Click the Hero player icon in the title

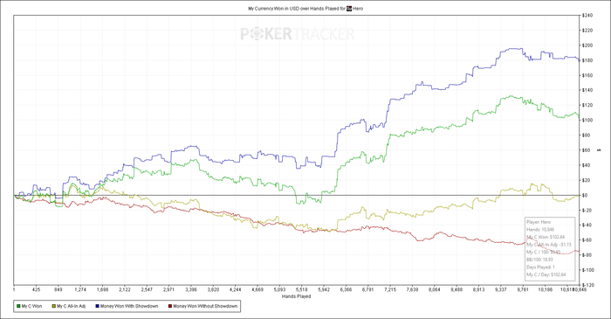349,8
